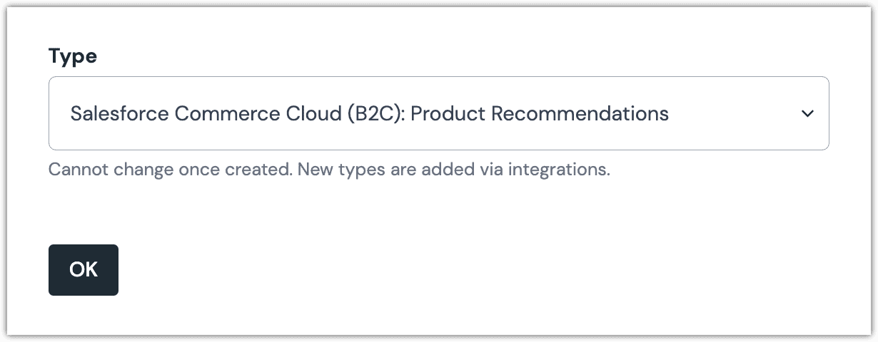
Task: Click the 'Cannot change once created' helper text
Action: (x=170, y=170)
